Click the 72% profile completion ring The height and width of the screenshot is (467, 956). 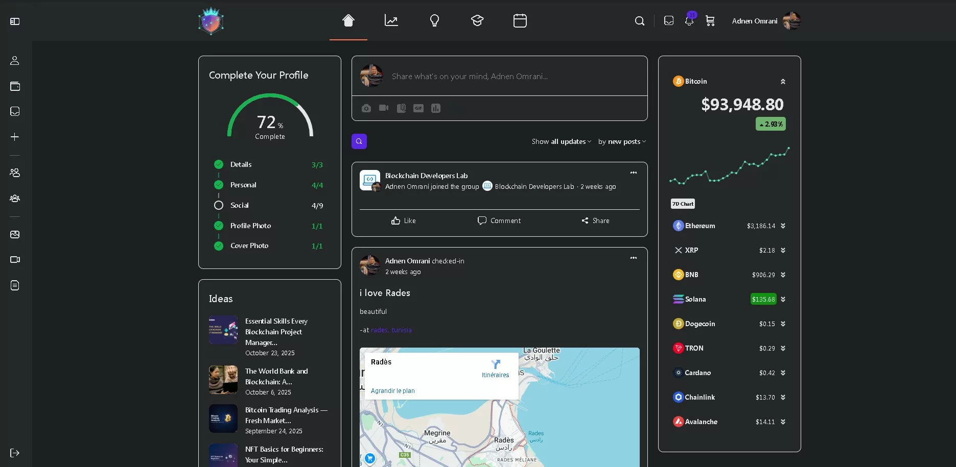270,122
